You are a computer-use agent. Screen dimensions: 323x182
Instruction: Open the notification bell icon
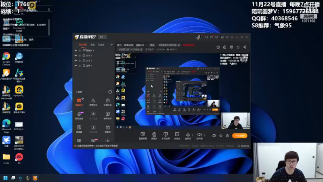tap(238, 47)
